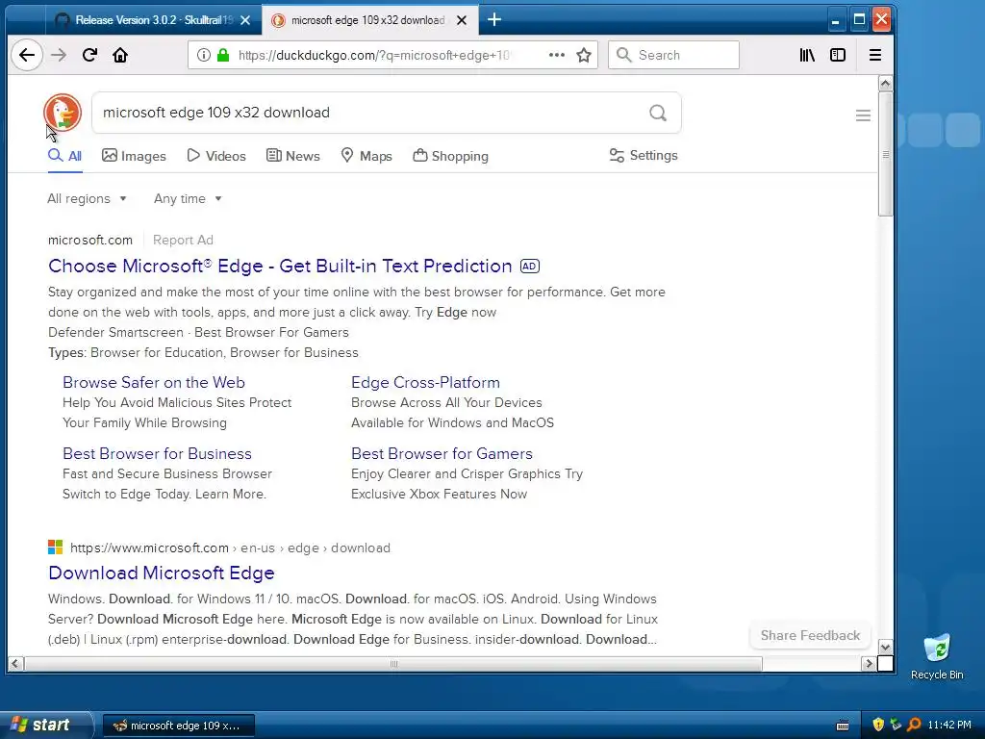Open the Recycle Bin desktop icon
Viewport: 985px width, 739px height.
coord(937,657)
